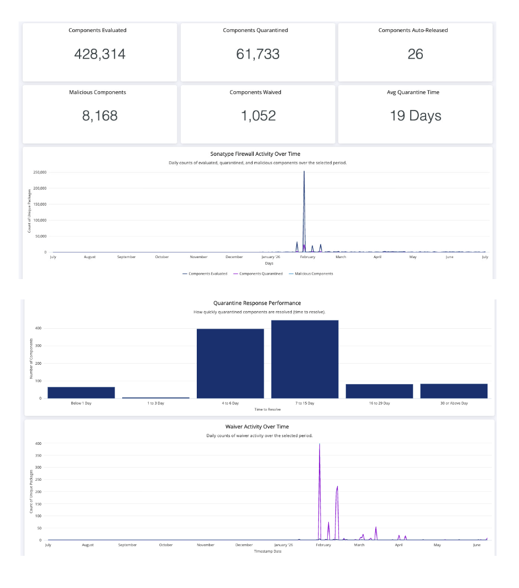
Task: Click the 250,000 y-axis label
Action: (40, 172)
